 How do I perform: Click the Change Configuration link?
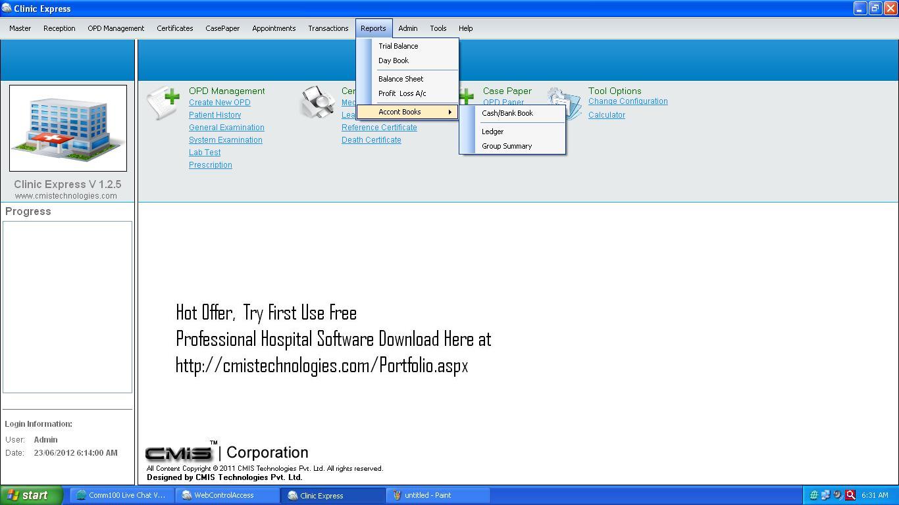click(x=628, y=102)
